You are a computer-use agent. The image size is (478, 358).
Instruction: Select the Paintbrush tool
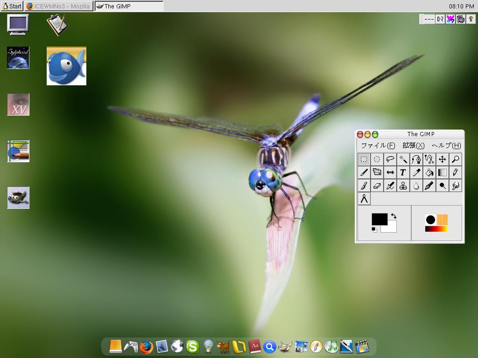tap(364, 185)
